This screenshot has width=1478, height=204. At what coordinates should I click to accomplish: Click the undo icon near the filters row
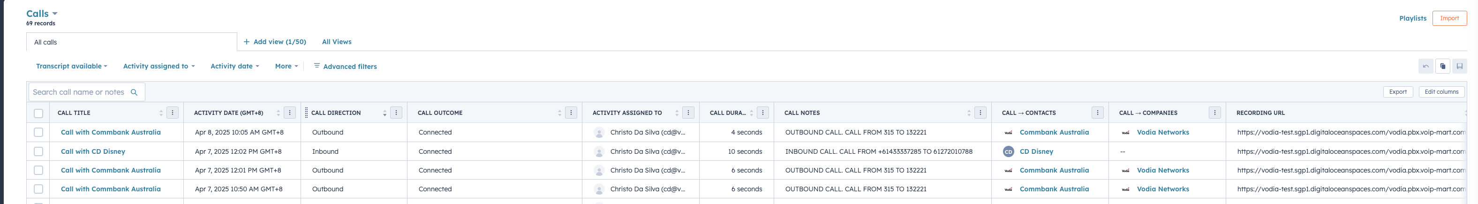click(1425, 67)
